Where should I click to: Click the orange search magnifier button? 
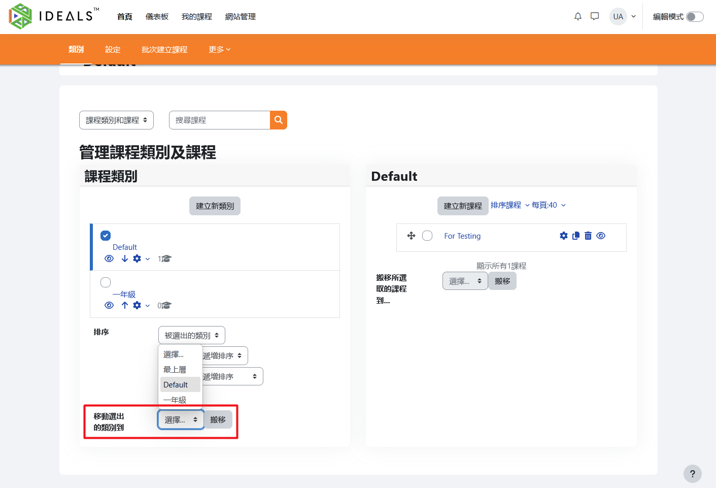279,120
